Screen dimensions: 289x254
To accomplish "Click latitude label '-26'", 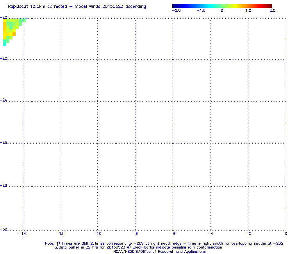I will click(4, 142).
